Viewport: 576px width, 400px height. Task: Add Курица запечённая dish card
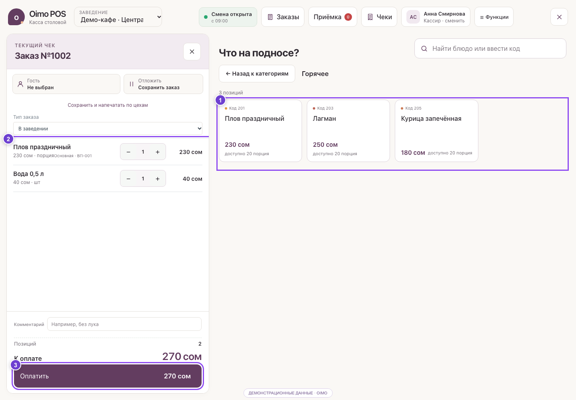tap(436, 131)
